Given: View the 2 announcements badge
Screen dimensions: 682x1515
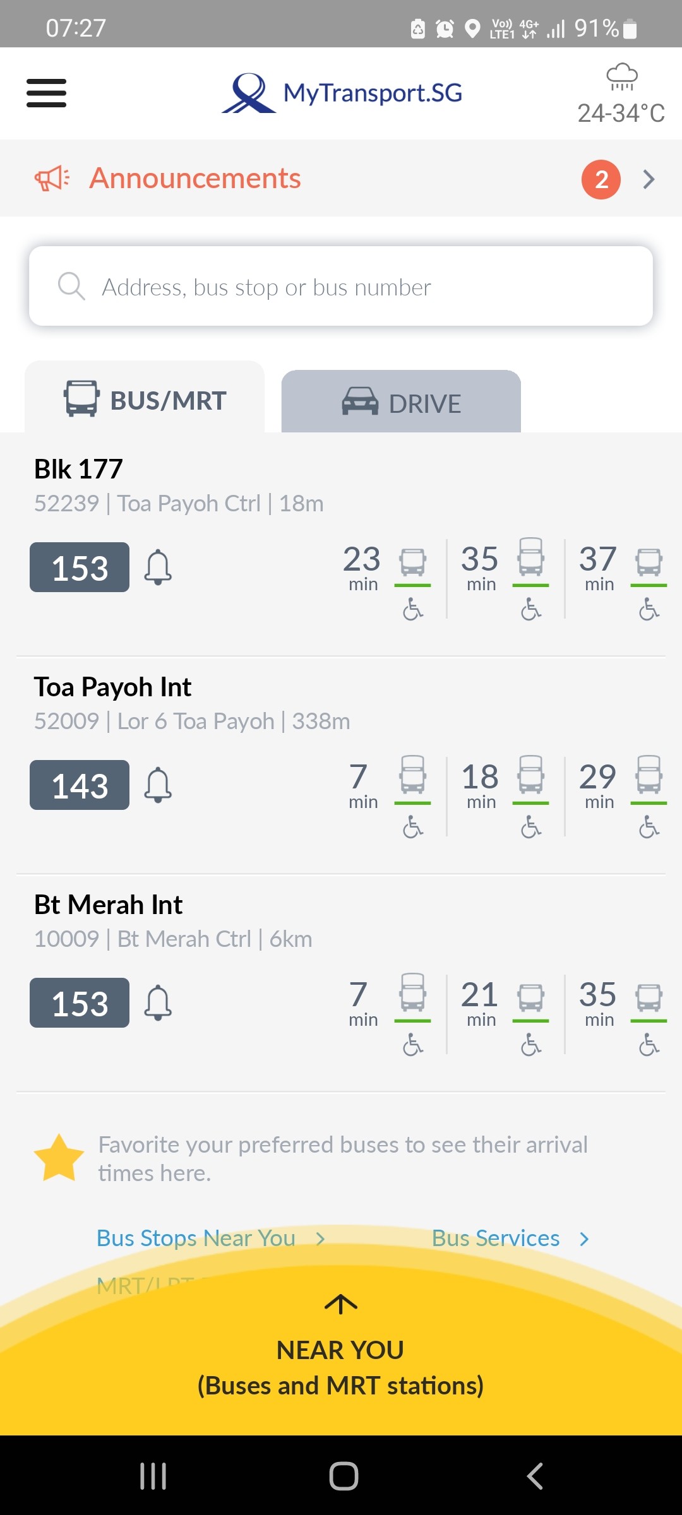Looking at the screenshot, I should [x=601, y=179].
